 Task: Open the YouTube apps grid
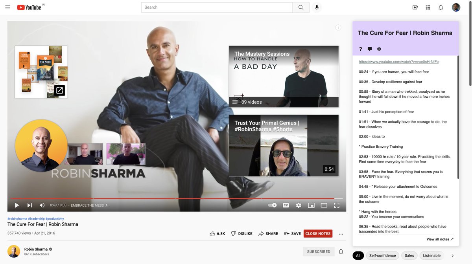pos(428,7)
